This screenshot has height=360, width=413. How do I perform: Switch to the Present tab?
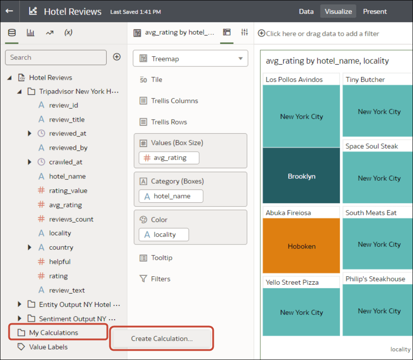click(375, 12)
